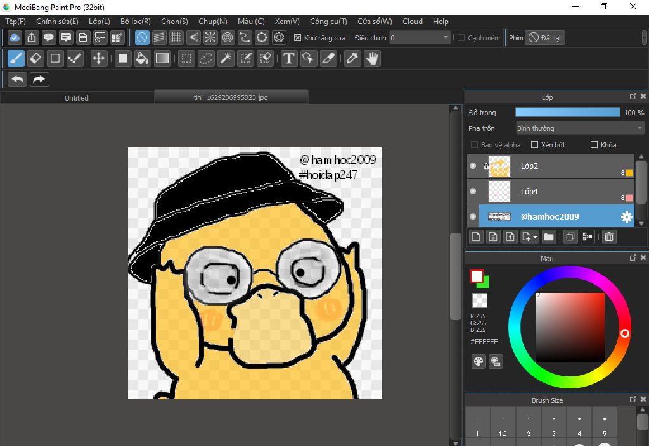Expand the Điều chỉnh value dropdown
This screenshot has width=649, height=446.
[x=446, y=38]
